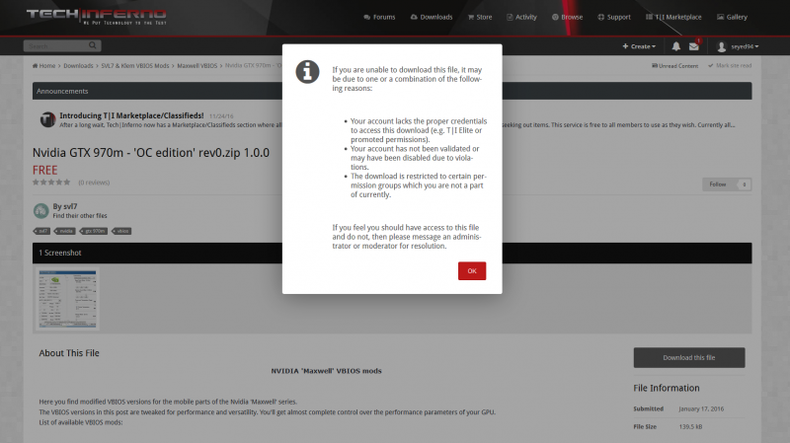Select the vbios tag
Screen dimensions: 790x443
121,231
